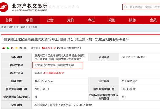This screenshot has width=160, height=110.
Task: Go to 正式披露 in the breadcrumb
Action: [x=33, y=27]
